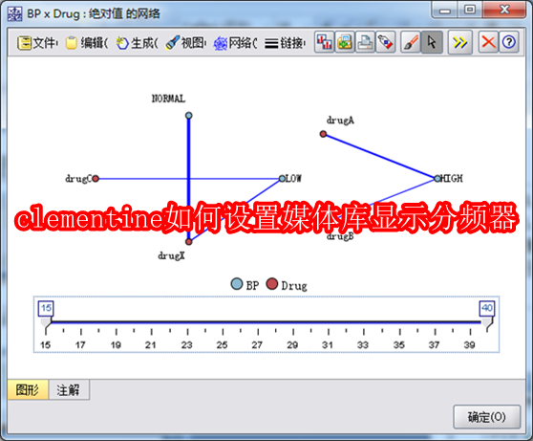Viewport: 533px width, 441px height.
Task: Click the drugA–HIGH link line
Action: tap(380, 156)
